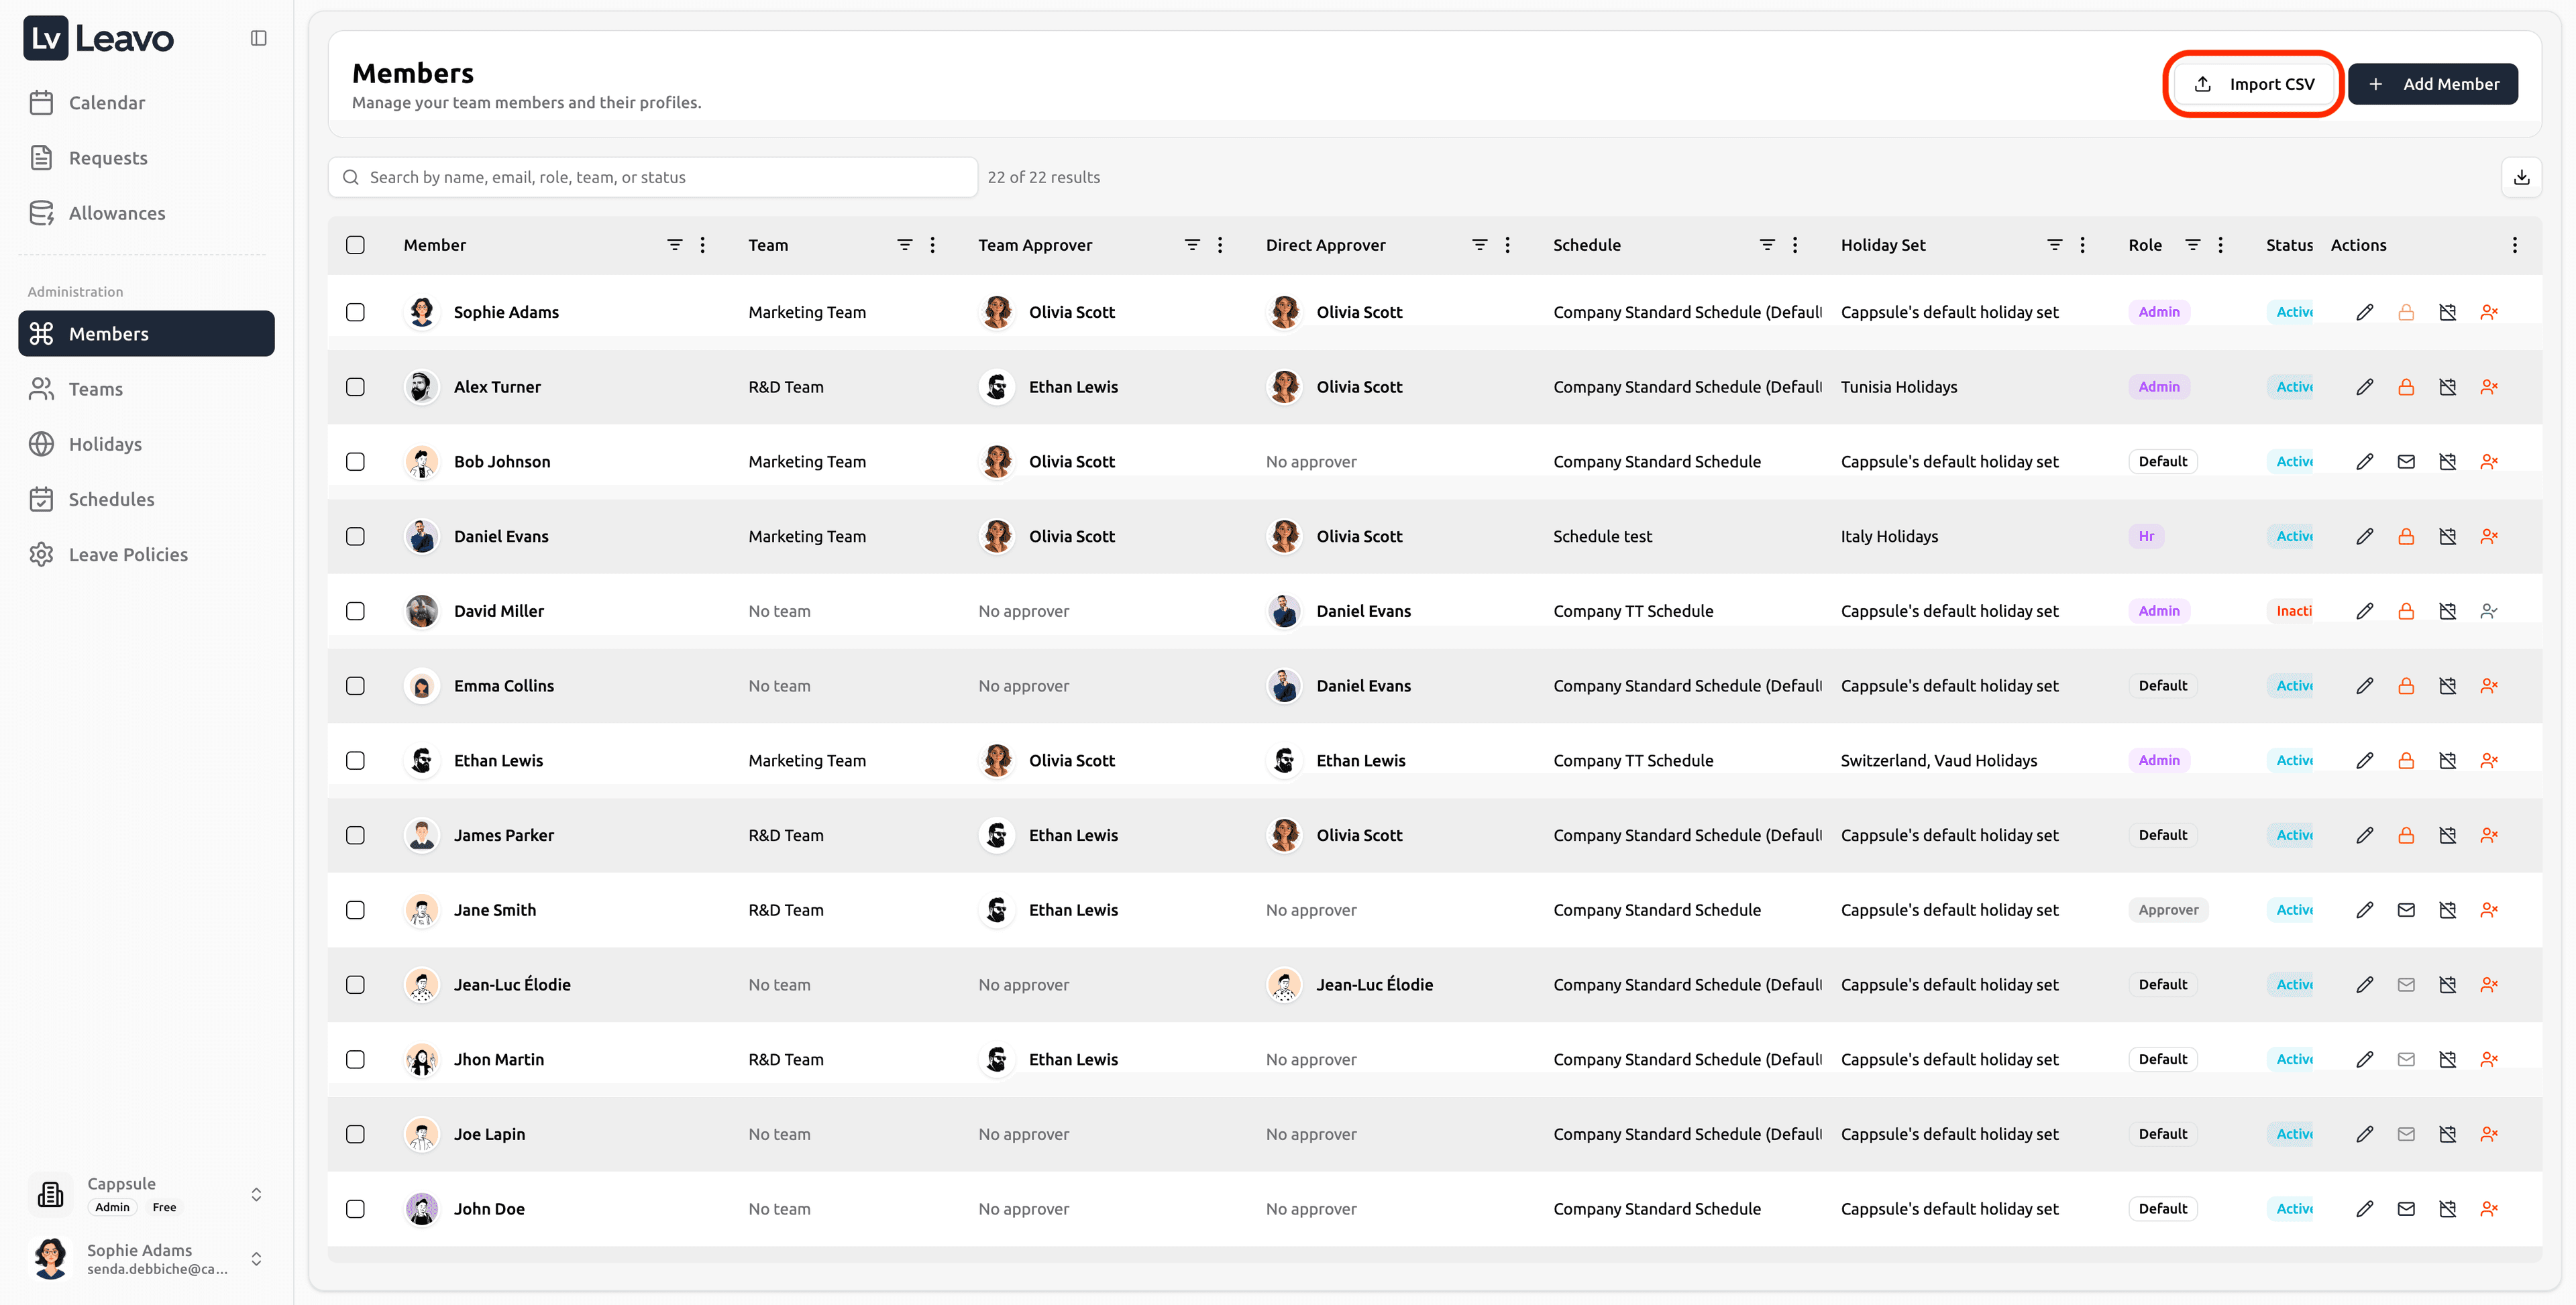Screen dimensions: 2576x1305
Task: Click the Add Member button
Action: pos(2432,84)
